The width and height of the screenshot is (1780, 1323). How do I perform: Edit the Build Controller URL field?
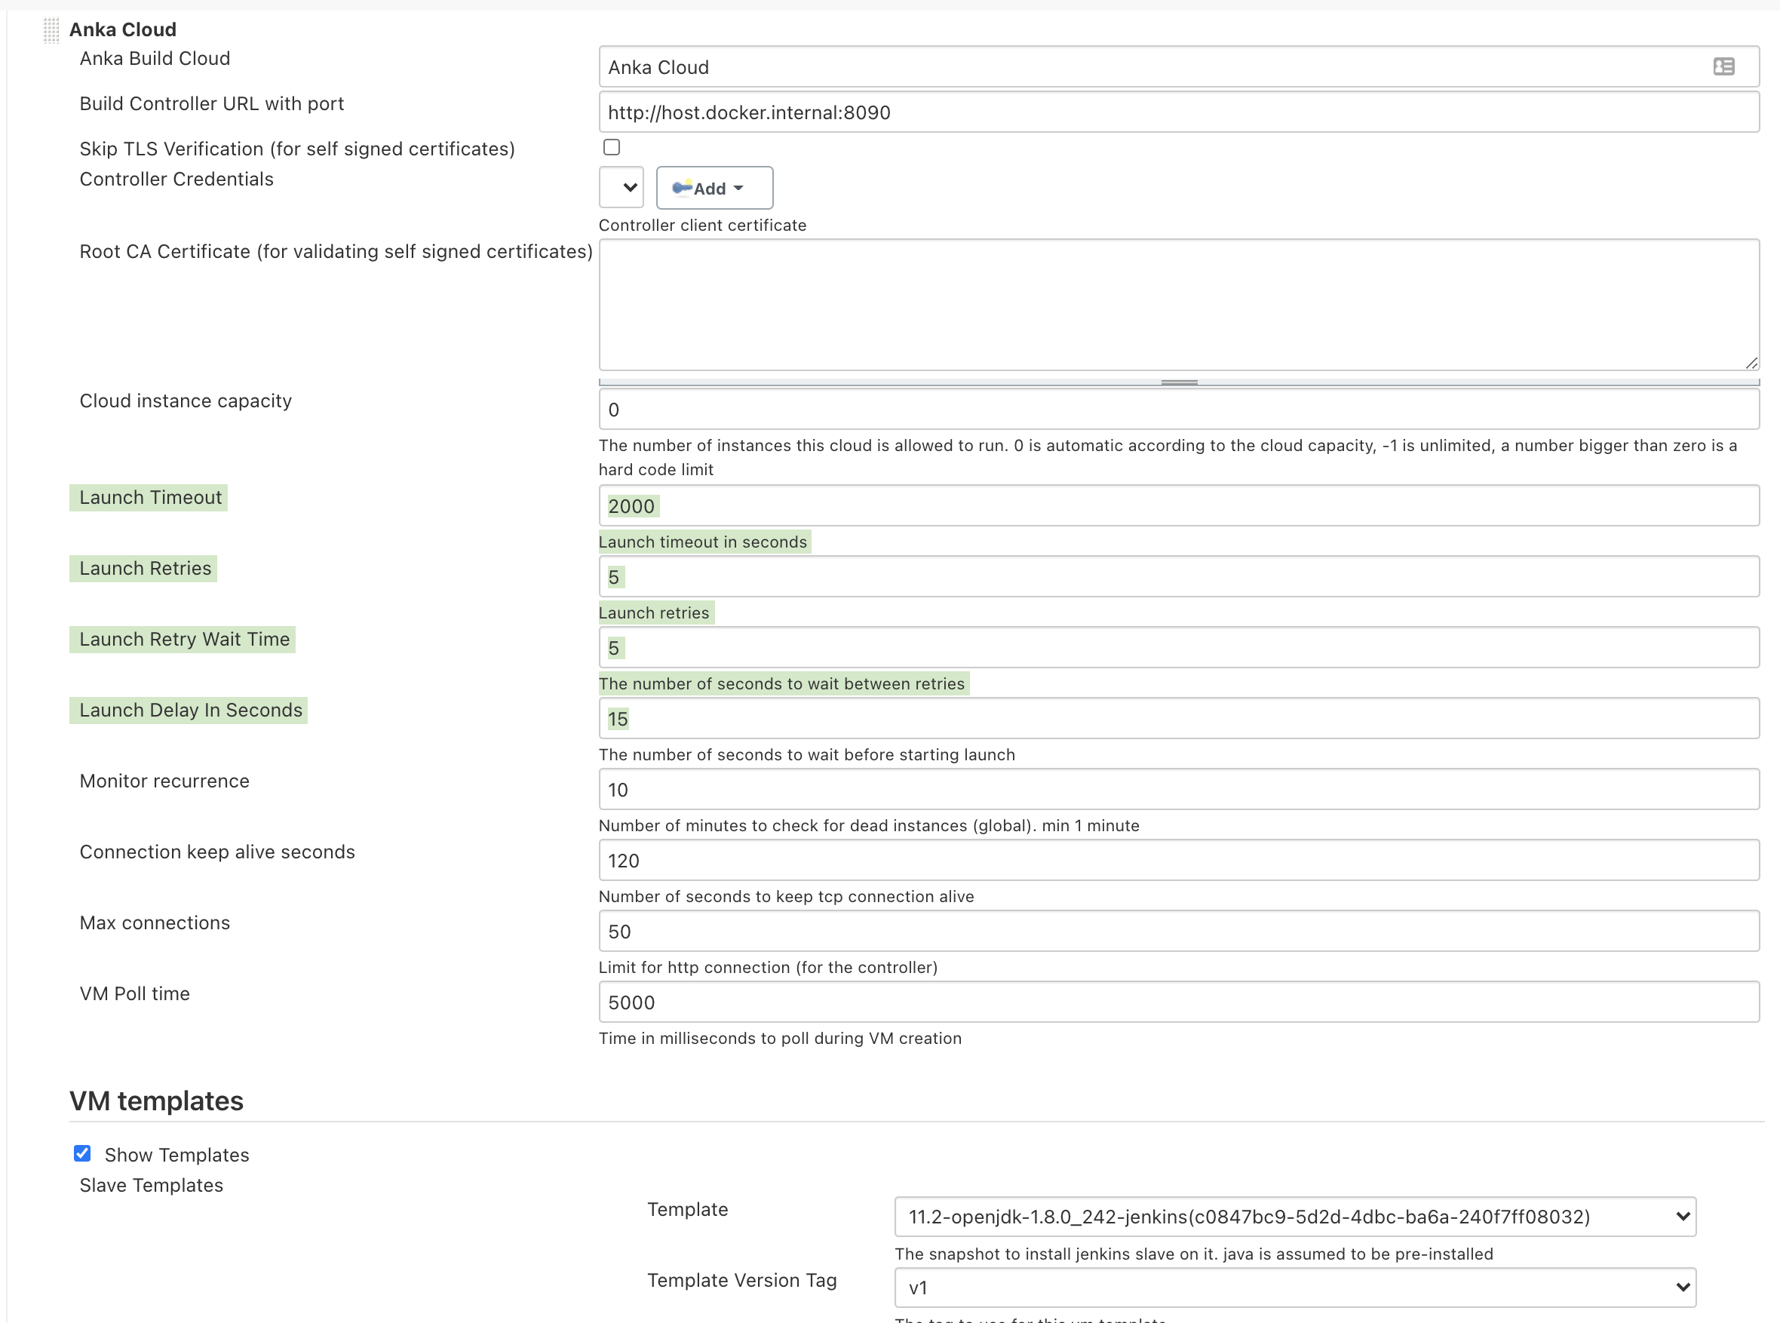pos(1177,112)
